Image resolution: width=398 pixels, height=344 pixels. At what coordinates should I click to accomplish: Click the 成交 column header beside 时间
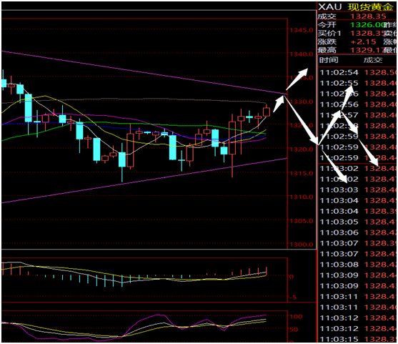tap(373, 60)
